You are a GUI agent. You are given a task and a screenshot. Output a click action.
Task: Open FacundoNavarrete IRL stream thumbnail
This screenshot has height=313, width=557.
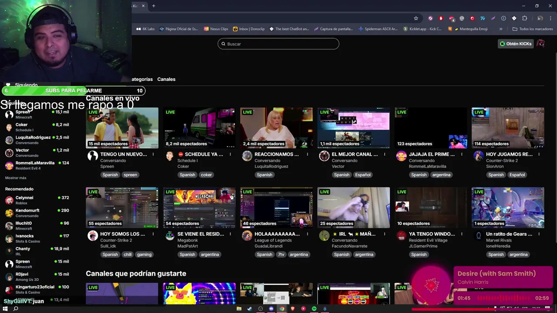click(x=353, y=207)
